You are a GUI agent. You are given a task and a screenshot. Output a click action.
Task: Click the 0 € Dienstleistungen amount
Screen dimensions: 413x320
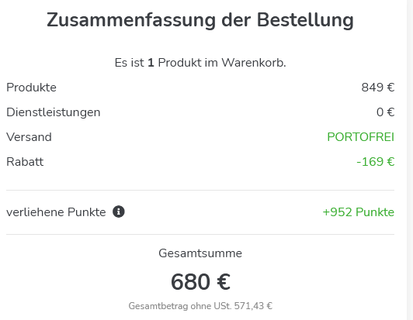(385, 112)
